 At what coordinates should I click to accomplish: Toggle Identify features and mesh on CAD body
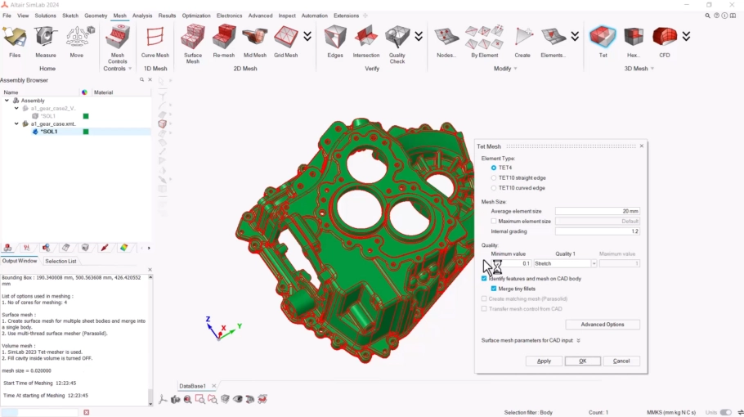click(484, 279)
